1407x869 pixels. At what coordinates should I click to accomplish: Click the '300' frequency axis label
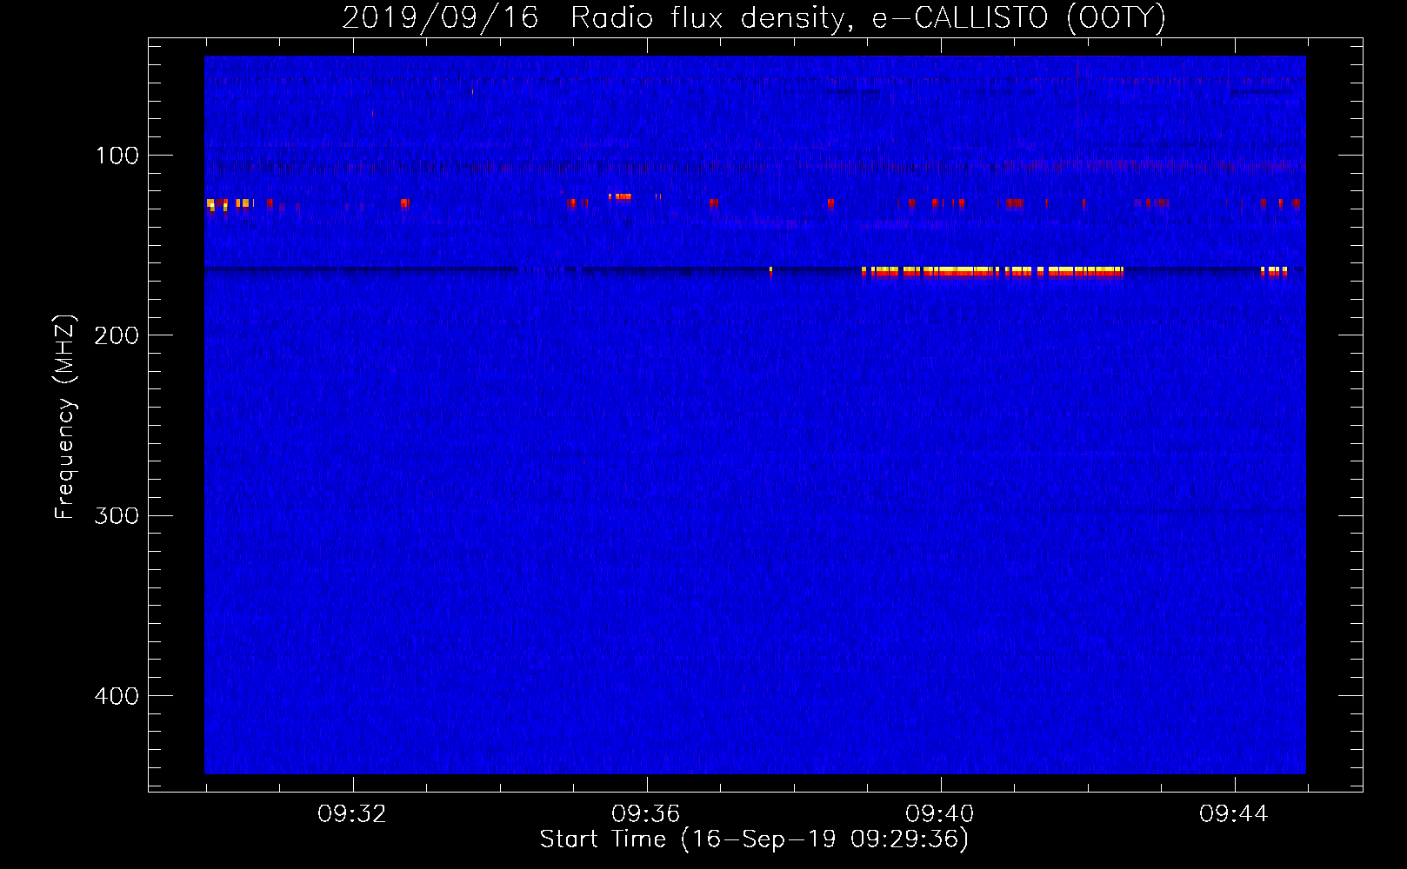coord(117,515)
